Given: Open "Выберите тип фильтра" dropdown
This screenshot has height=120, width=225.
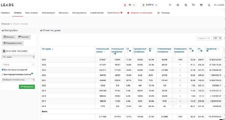Looking at the screenshot, I should tap(18, 80).
